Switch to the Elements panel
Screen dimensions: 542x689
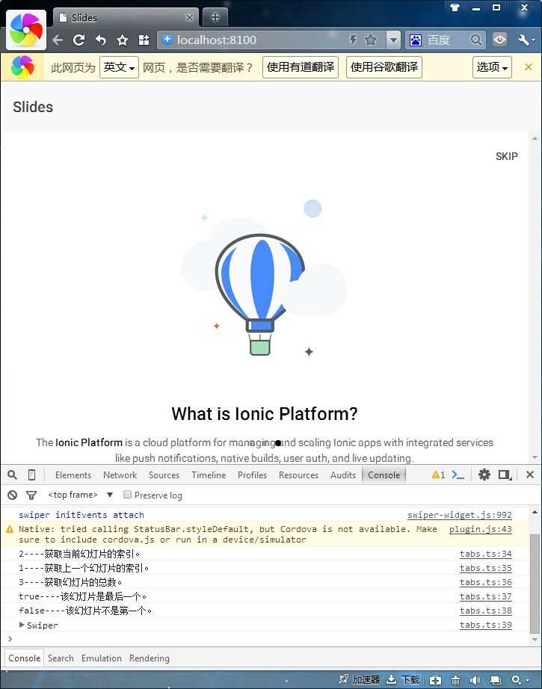[x=73, y=475]
